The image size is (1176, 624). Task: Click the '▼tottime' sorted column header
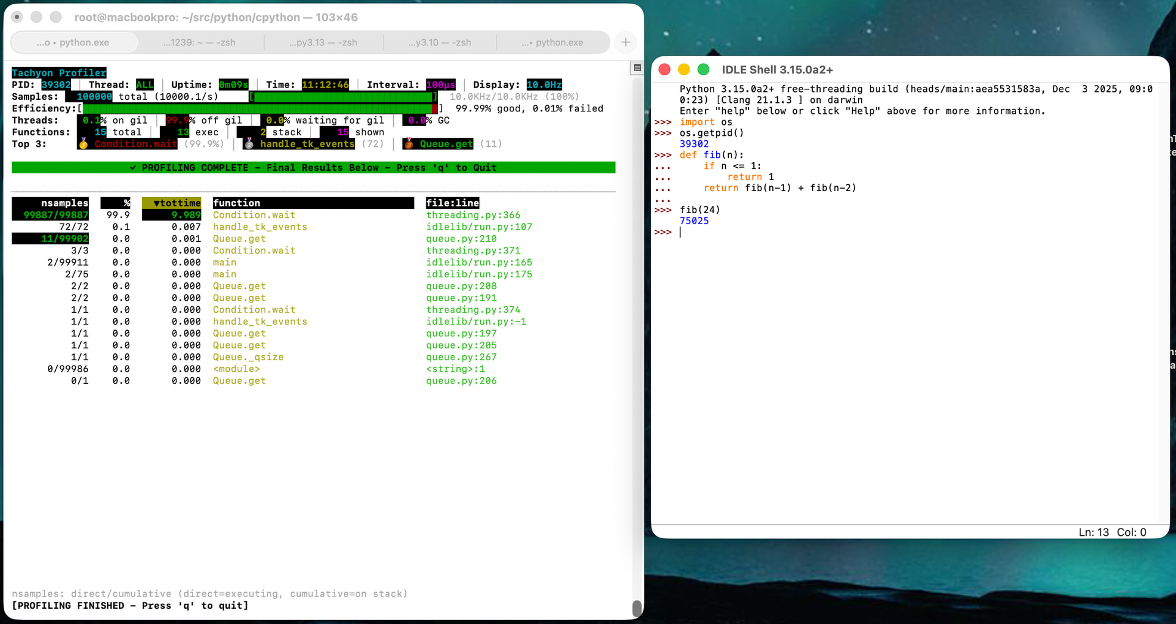171,203
